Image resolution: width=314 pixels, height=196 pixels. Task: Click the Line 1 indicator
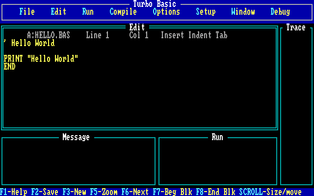pyautogui.click(x=98, y=35)
